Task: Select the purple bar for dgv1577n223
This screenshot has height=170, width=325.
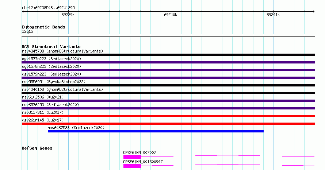Action: (x=168, y=62)
